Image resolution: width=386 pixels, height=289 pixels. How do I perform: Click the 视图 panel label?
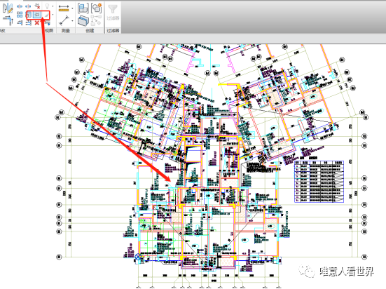coord(50,31)
